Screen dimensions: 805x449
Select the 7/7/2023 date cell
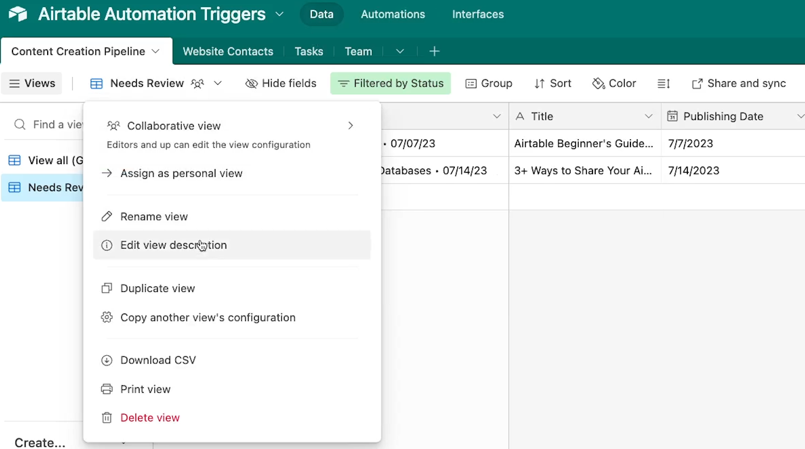point(733,144)
